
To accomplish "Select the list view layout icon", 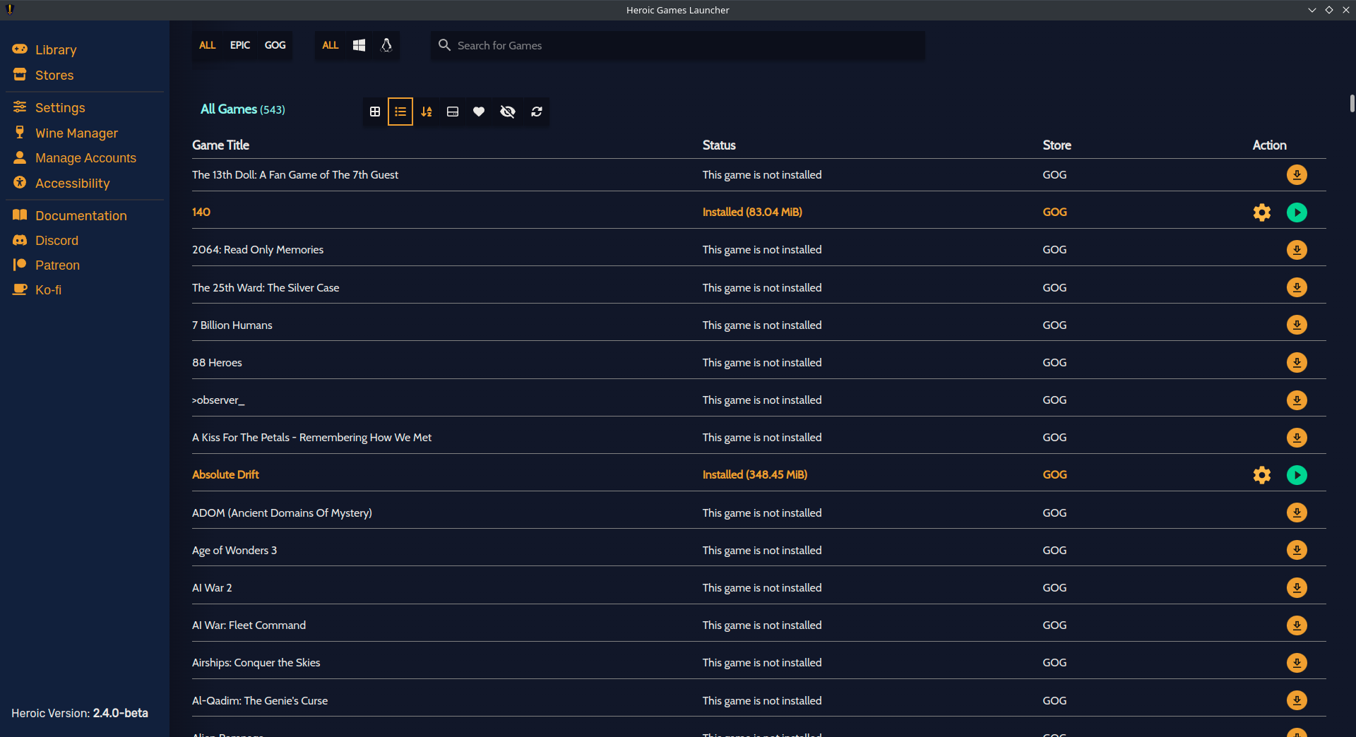I will pyautogui.click(x=400, y=112).
